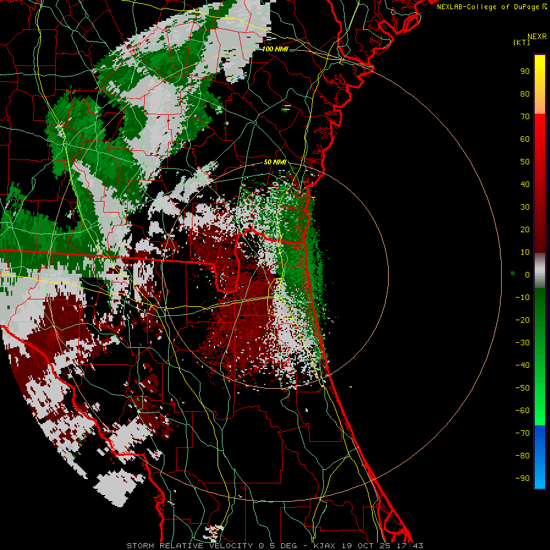Click the [KT] units label
Viewport: 550px width, 550px height.
pyautogui.click(x=521, y=42)
